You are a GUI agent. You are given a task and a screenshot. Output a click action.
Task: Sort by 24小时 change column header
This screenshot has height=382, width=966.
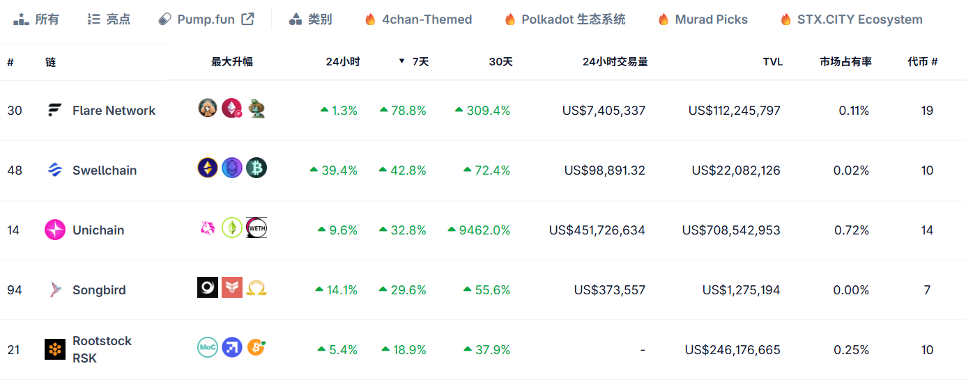[342, 62]
